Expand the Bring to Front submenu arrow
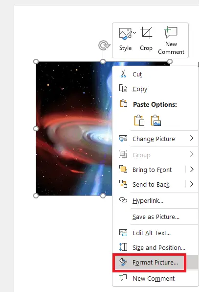Viewport: 200px width, 292px height. 192,170
